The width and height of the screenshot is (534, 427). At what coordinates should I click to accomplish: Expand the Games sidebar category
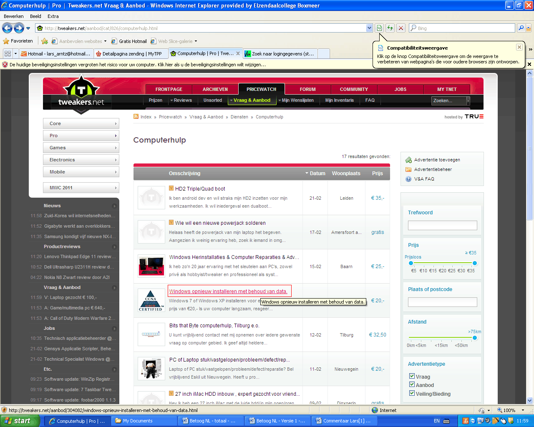tap(81, 148)
